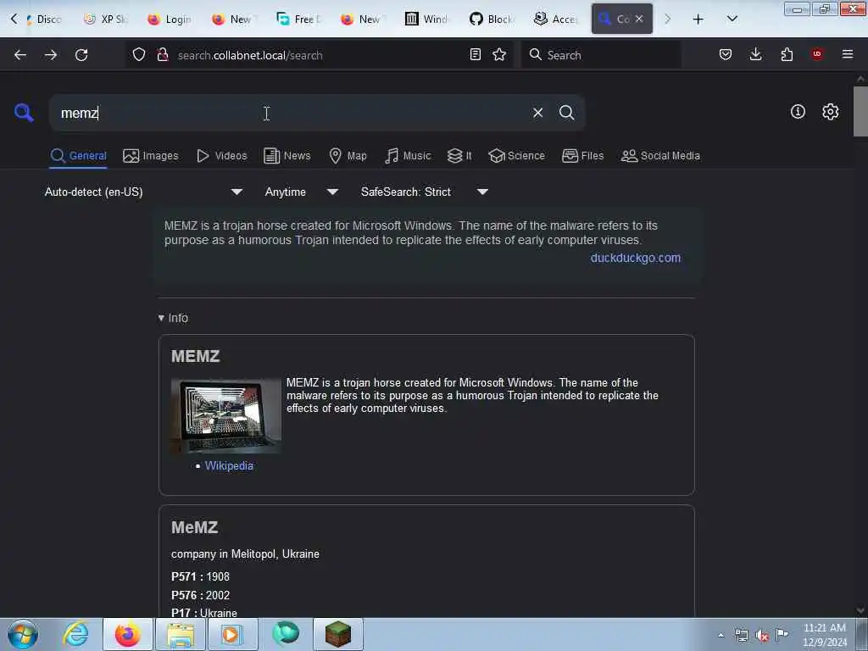Open Windows Explorer folder taskbar icon
The height and width of the screenshot is (651, 868).
click(x=181, y=634)
